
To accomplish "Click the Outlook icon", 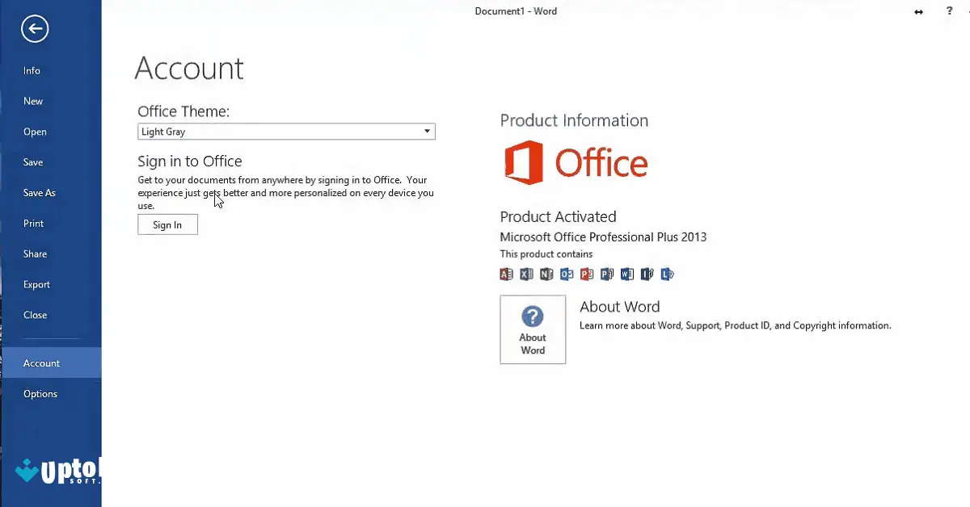I will [x=567, y=274].
